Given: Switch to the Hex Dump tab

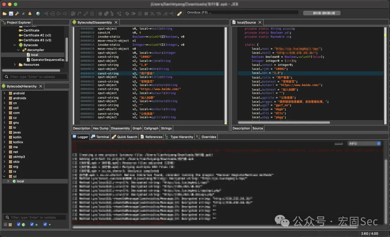Looking at the screenshot, I should (100, 128).
